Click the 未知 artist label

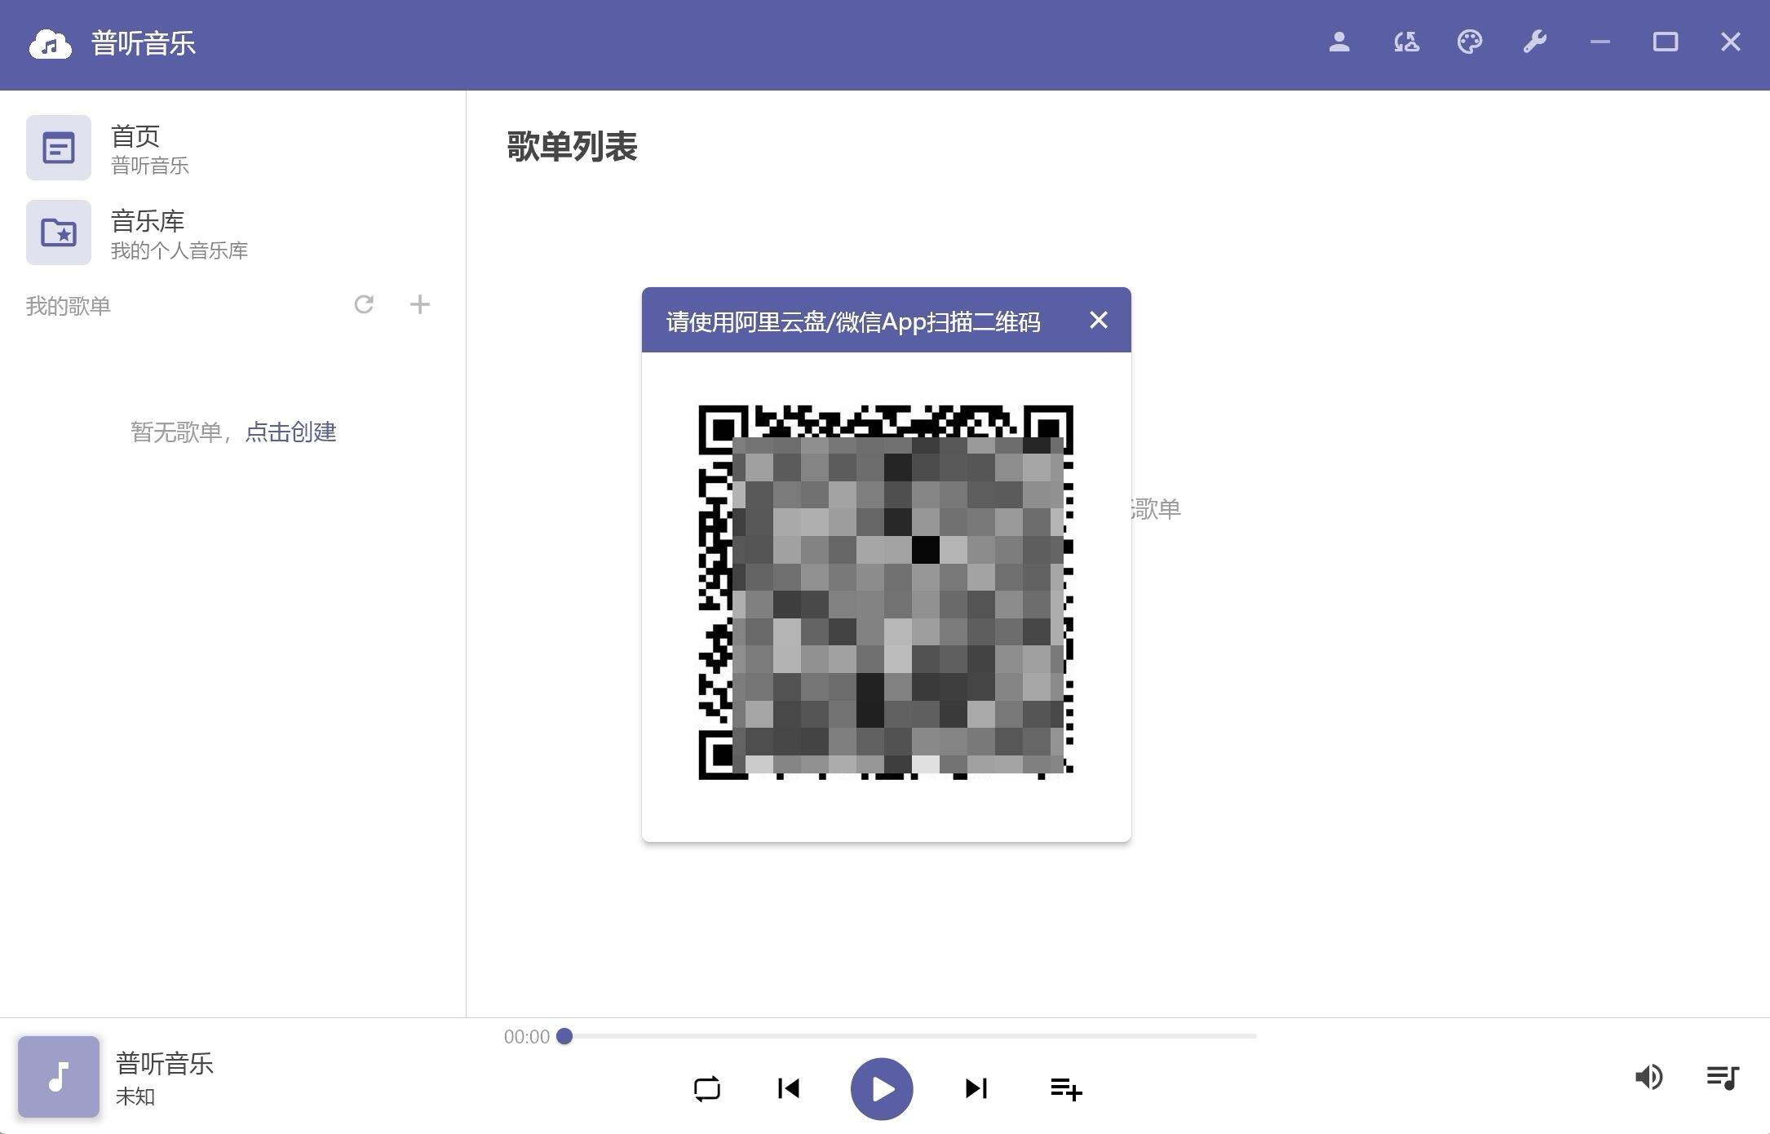pos(135,1096)
